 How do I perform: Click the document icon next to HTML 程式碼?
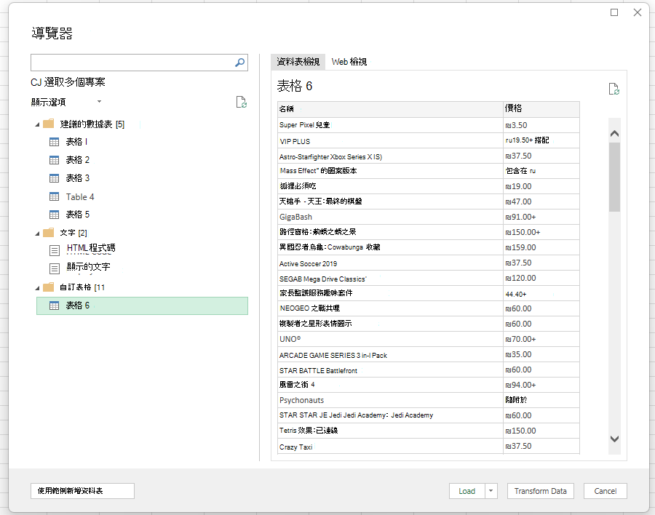point(55,250)
